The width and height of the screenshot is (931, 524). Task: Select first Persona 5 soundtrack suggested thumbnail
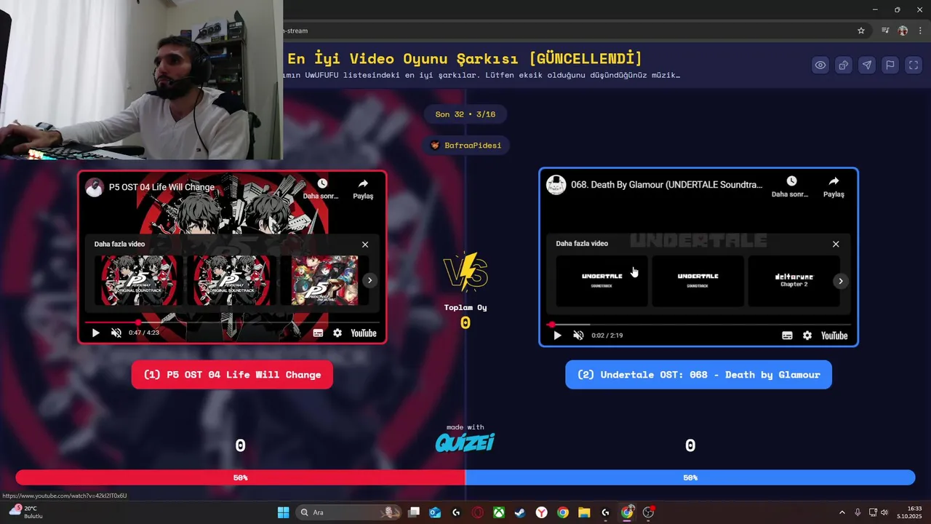click(x=138, y=280)
